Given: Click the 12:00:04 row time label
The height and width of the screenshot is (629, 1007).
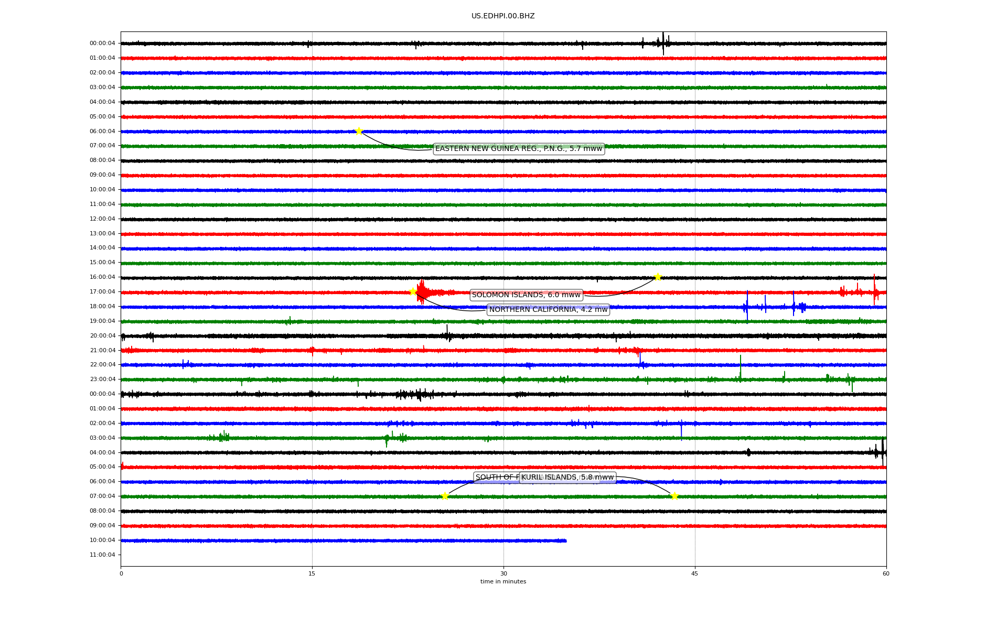Looking at the screenshot, I should click(x=102, y=219).
